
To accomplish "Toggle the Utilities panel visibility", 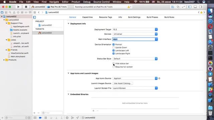I will 201,7.
